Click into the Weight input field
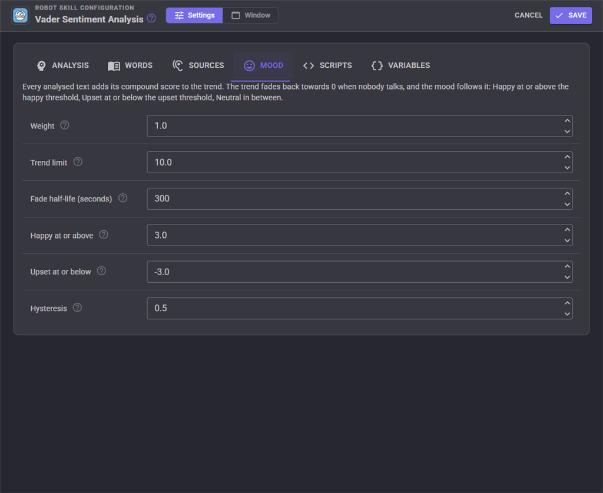Viewport: 603px width, 493px height. click(x=360, y=125)
